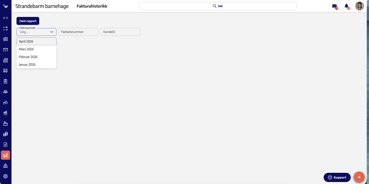Click the newspaper icon in sidebar
Image resolution: width=369 pixels, height=184 pixels.
tap(5, 60)
